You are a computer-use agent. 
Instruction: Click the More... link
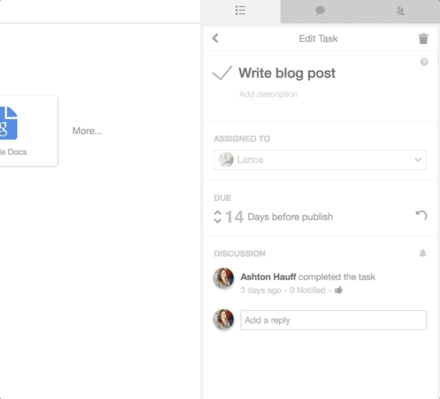[87, 131]
